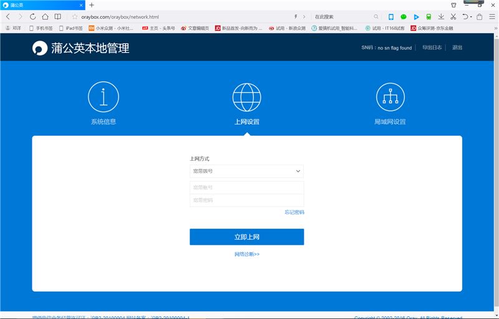Image resolution: width=499 pixels, height=319 pixels.
Task: Open the iPad书签 bookmark folder
Action: pos(71,28)
